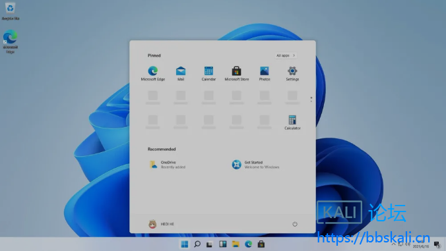Open File Explorer from taskbar

(x=236, y=244)
